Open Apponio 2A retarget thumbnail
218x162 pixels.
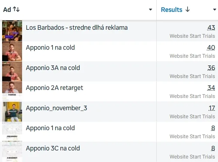coord(12,91)
